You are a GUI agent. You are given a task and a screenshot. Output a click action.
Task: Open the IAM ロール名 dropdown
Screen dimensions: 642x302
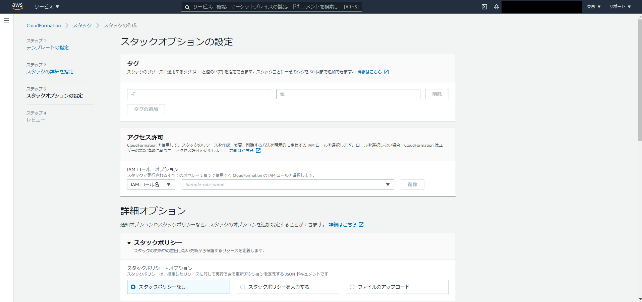[x=151, y=184]
